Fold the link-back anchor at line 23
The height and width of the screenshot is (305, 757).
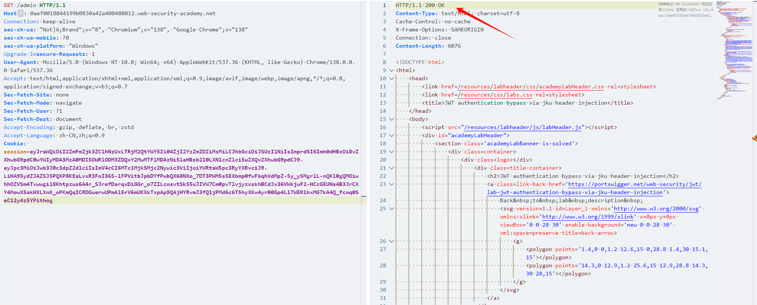(391, 184)
